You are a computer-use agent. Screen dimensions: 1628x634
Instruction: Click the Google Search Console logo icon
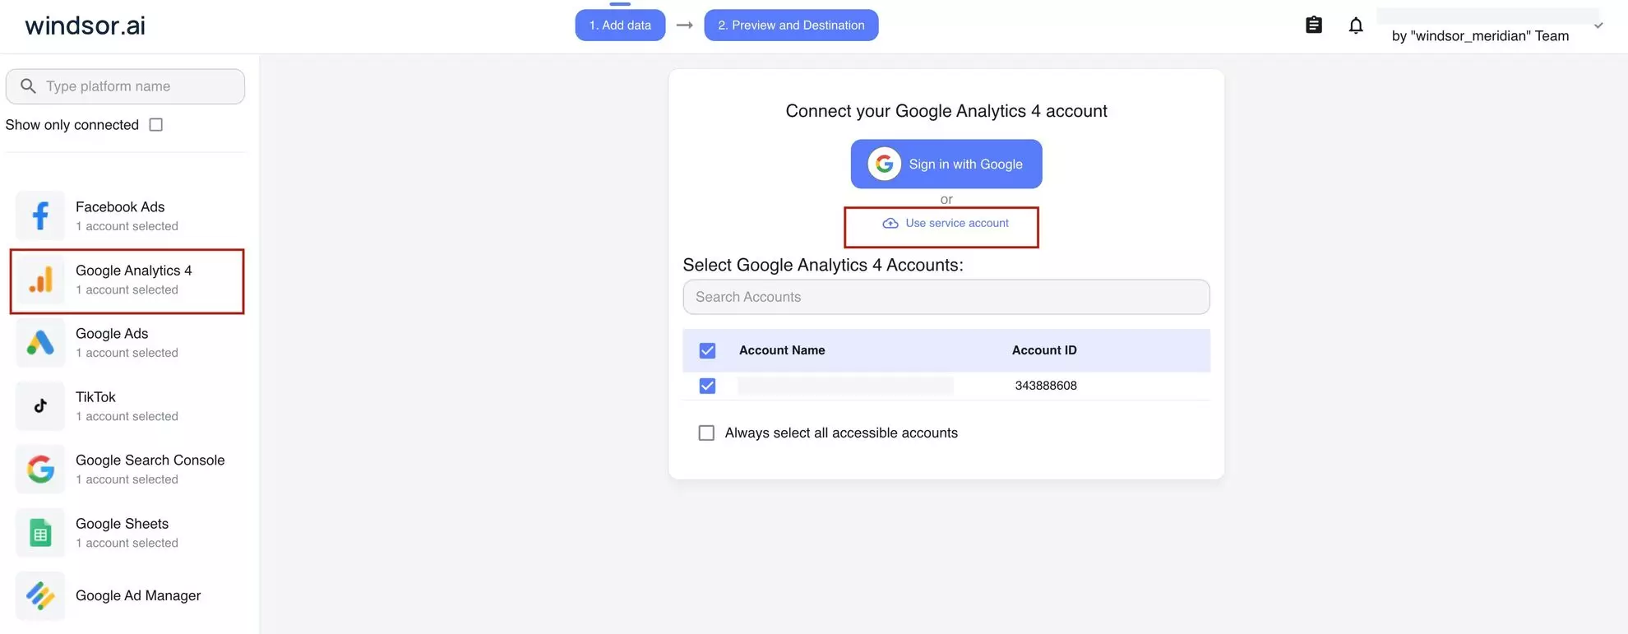40,470
